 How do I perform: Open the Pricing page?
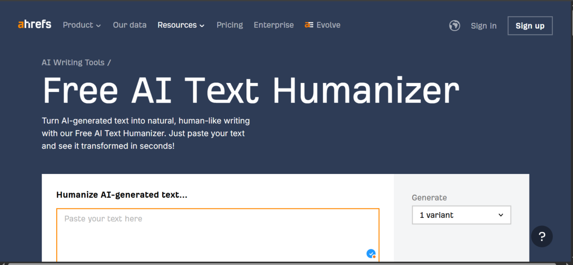(230, 25)
